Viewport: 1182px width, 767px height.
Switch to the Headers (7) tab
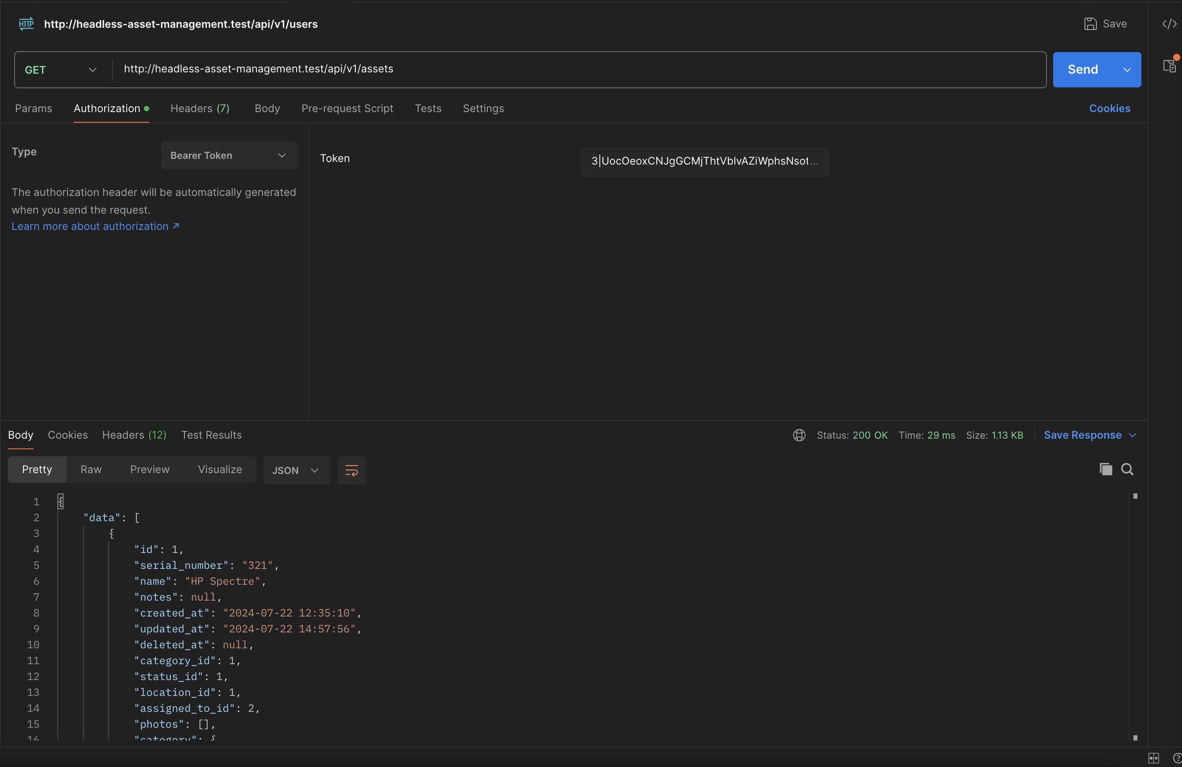200,108
